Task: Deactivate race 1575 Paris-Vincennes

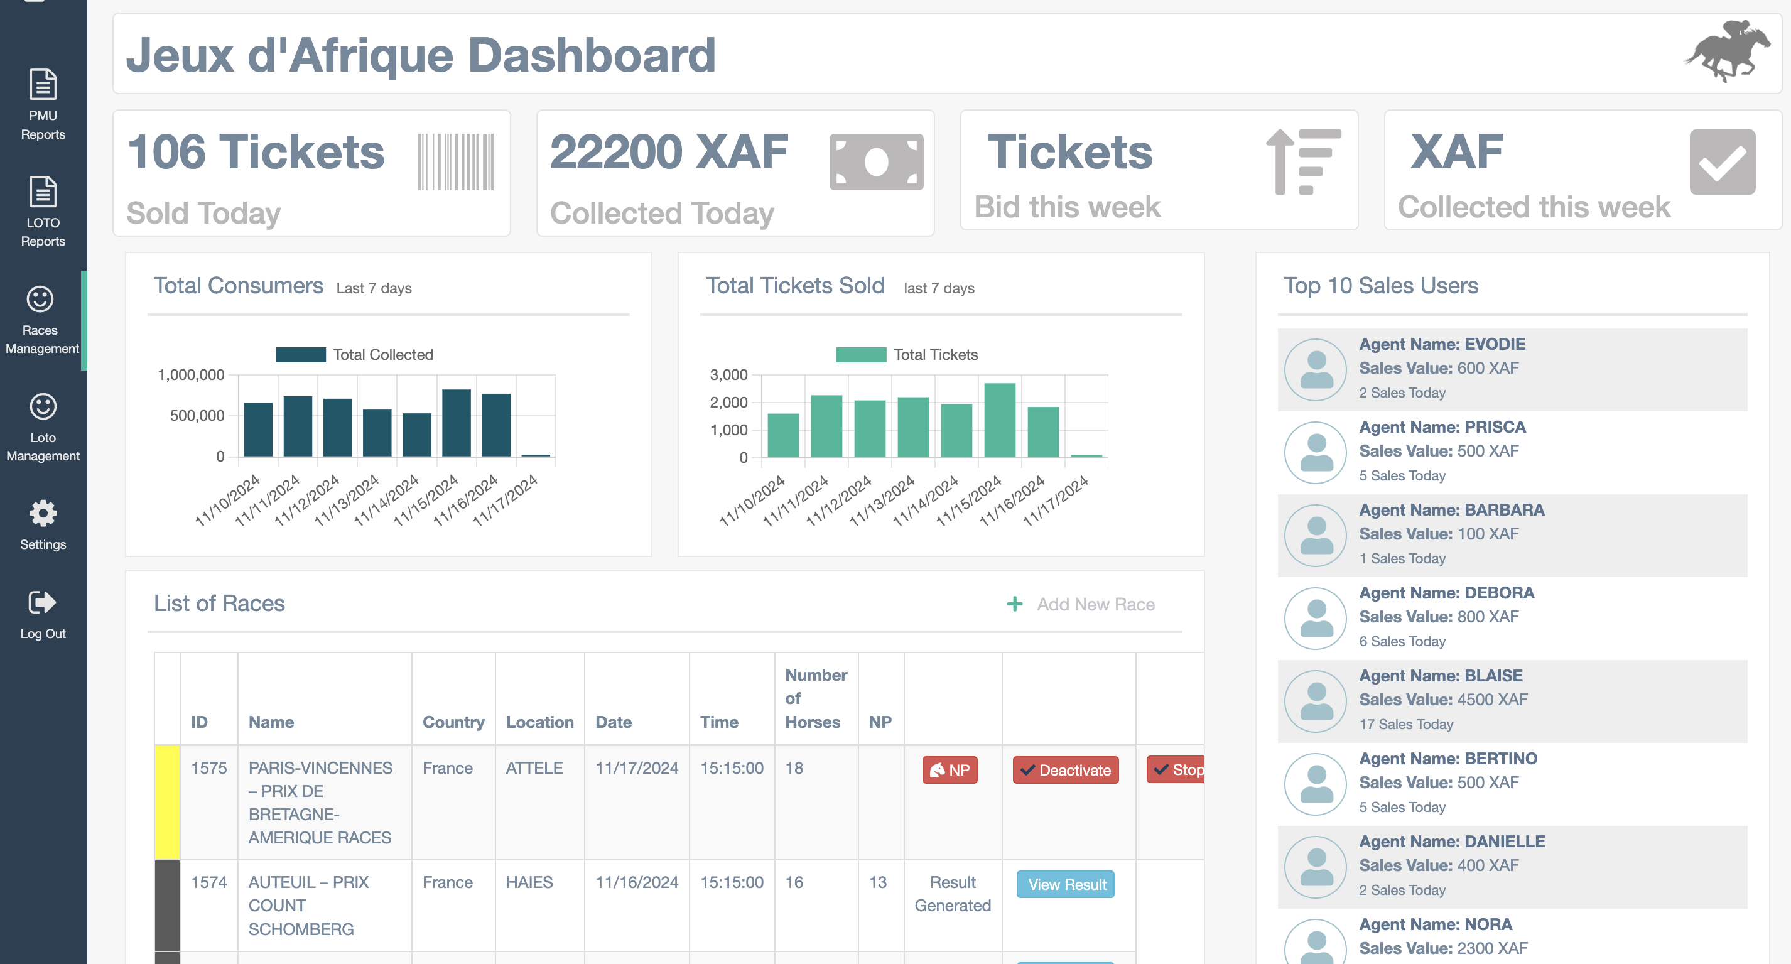Action: 1064,770
